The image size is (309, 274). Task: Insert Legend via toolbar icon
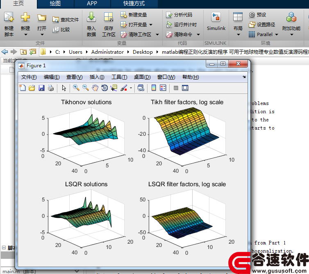point(163,88)
